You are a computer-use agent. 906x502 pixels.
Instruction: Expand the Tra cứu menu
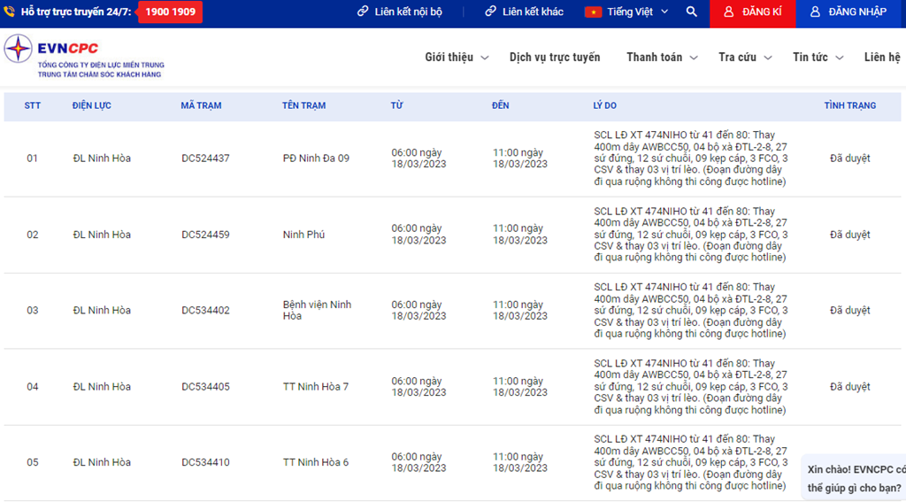pos(744,58)
